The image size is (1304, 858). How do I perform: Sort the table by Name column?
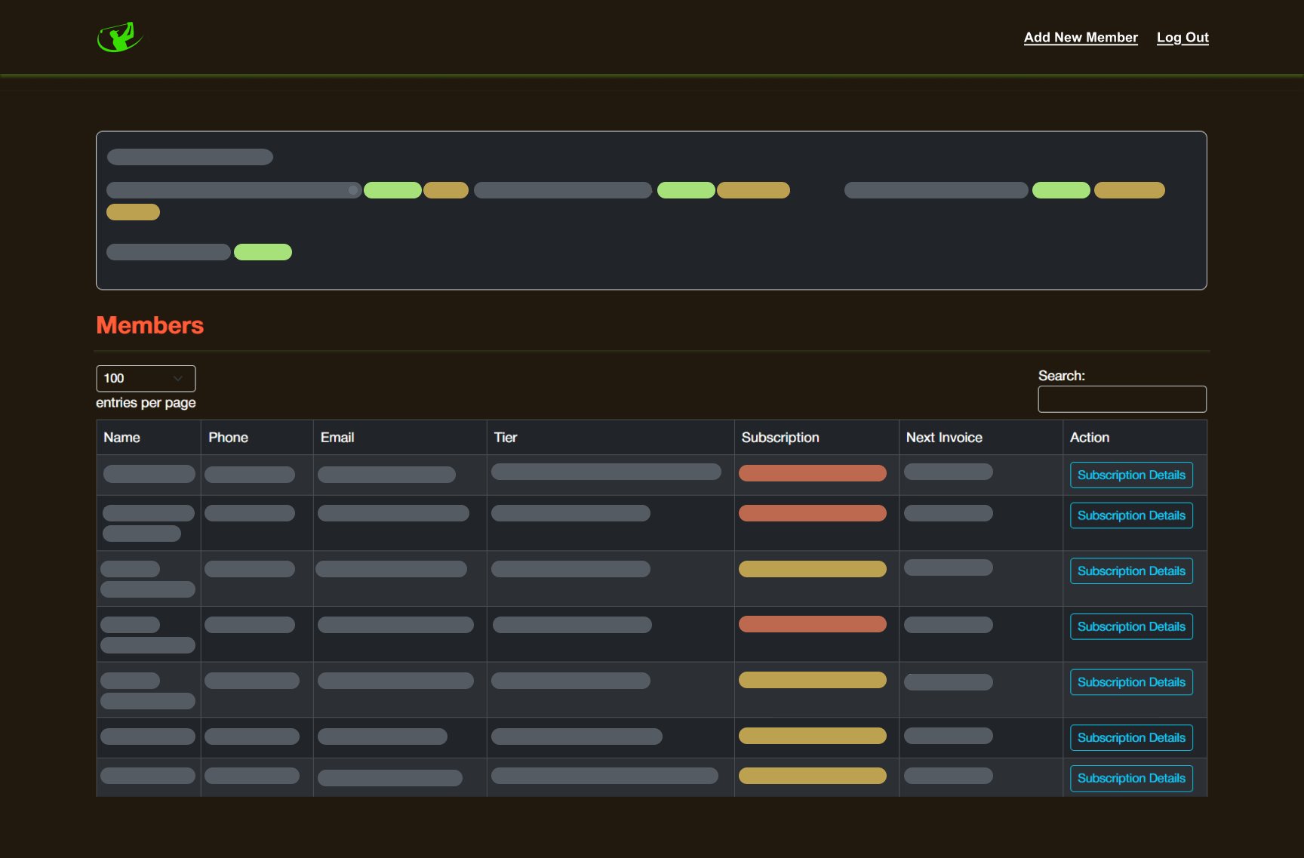click(122, 438)
